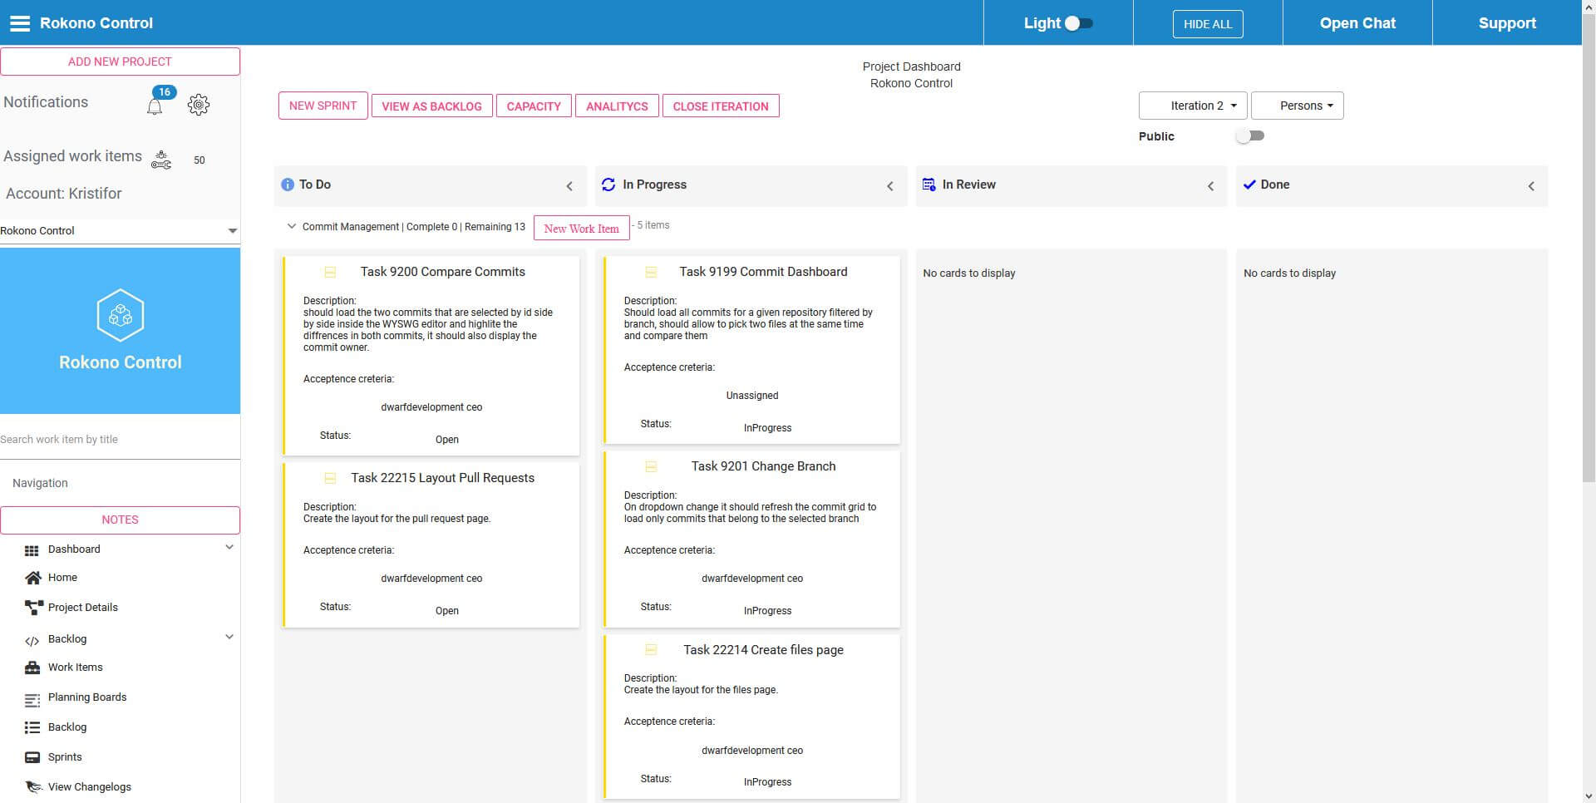Click the Backlog list icon
Image resolution: width=1596 pixels, height=803 pixels.
(x=32, y=727)
